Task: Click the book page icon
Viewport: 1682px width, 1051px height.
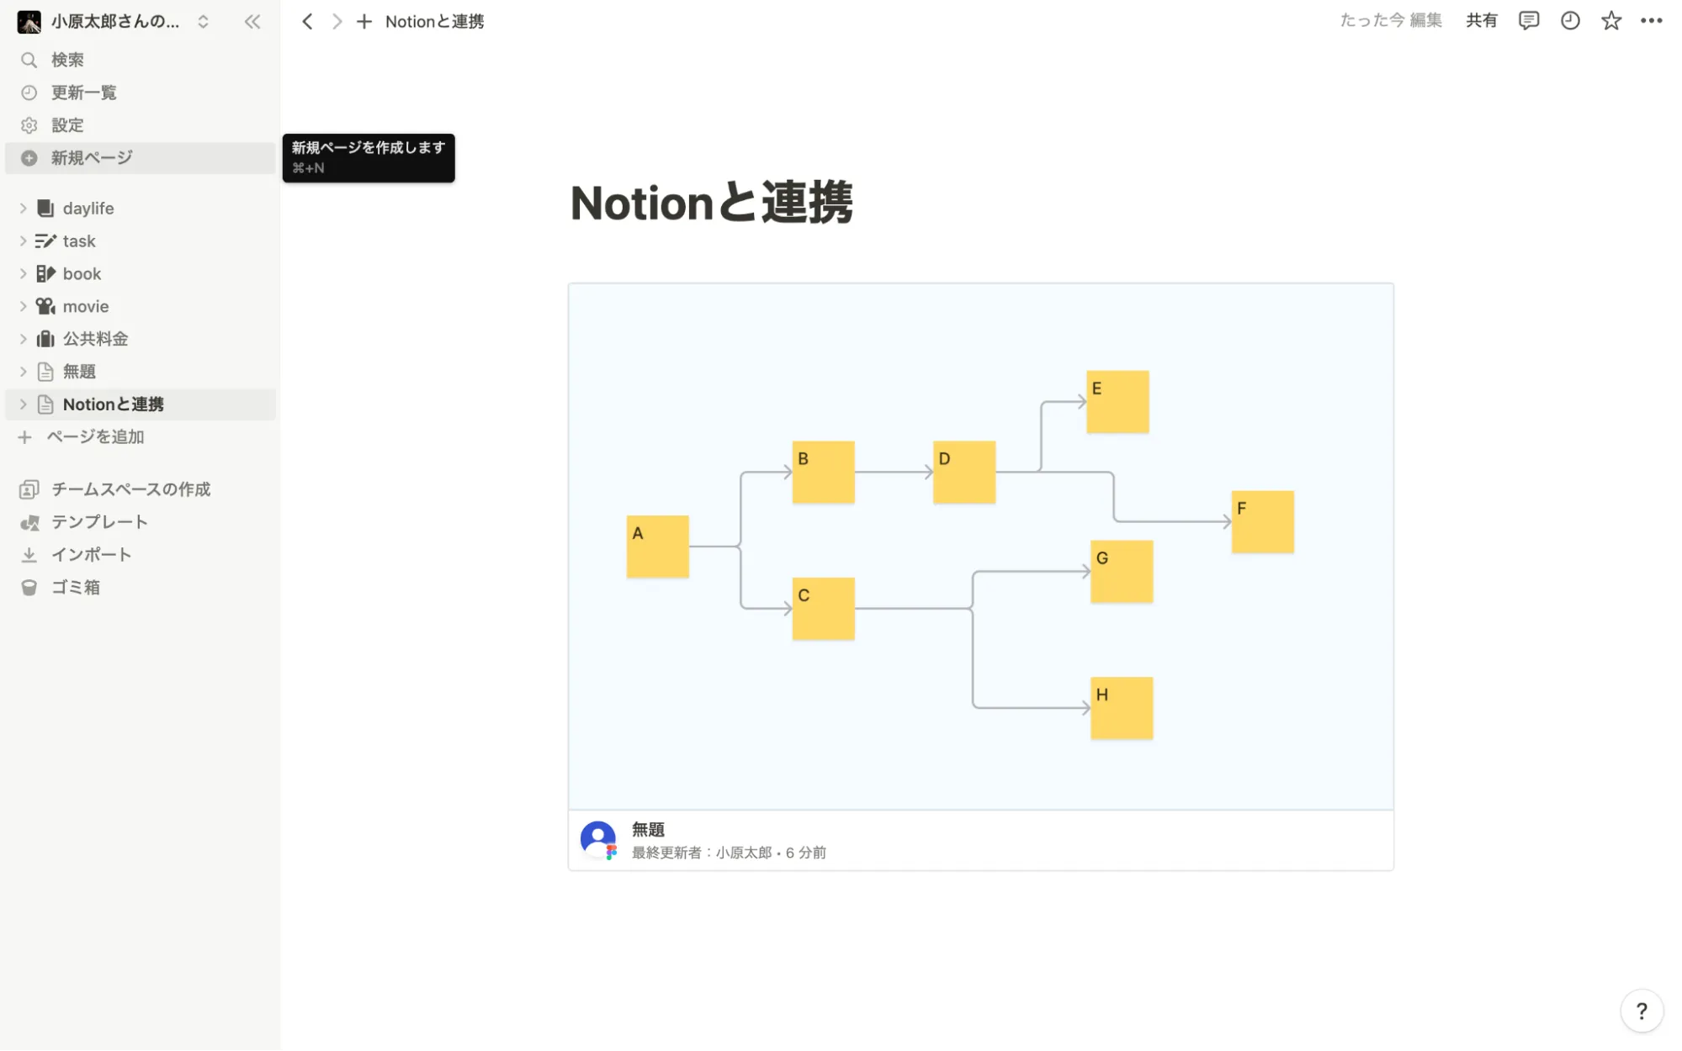Action: click(x=45, y=274)
